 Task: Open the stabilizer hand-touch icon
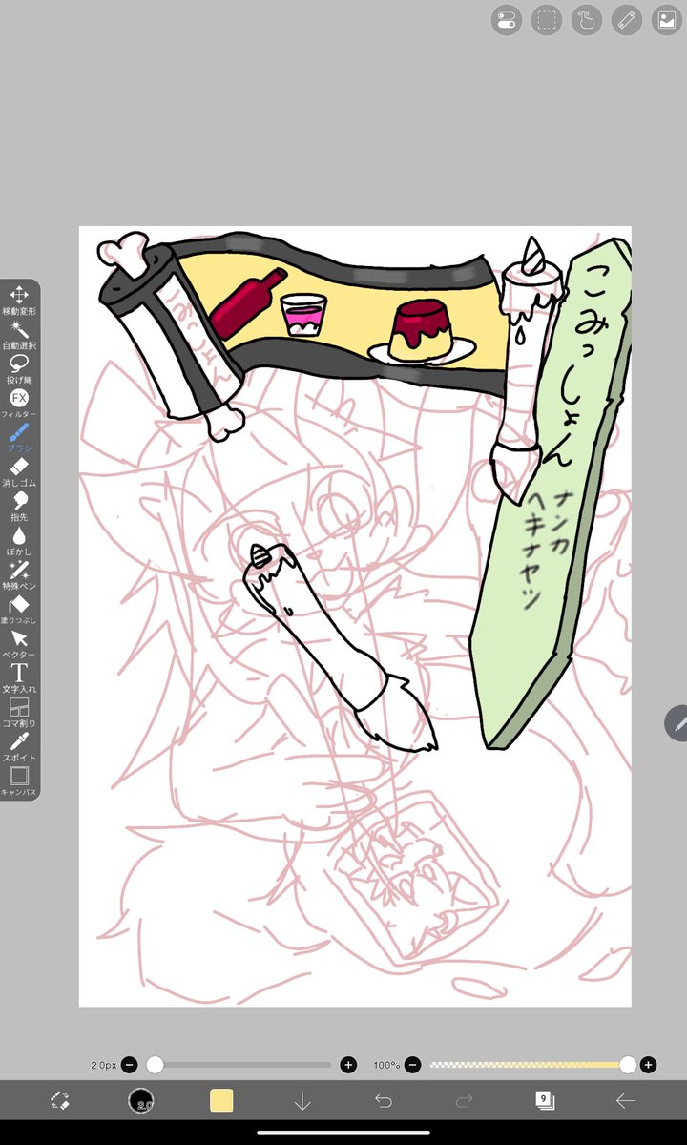586,20
